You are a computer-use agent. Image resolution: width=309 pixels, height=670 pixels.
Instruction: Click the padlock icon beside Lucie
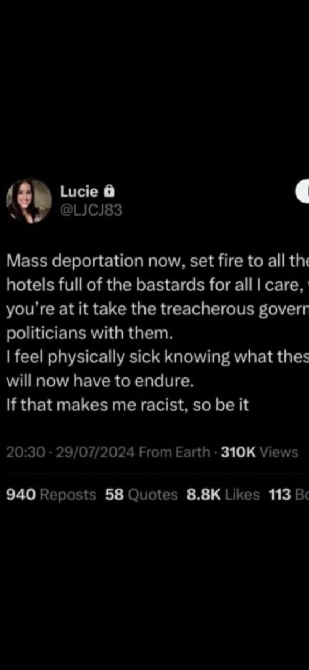[x=109, y=192]
